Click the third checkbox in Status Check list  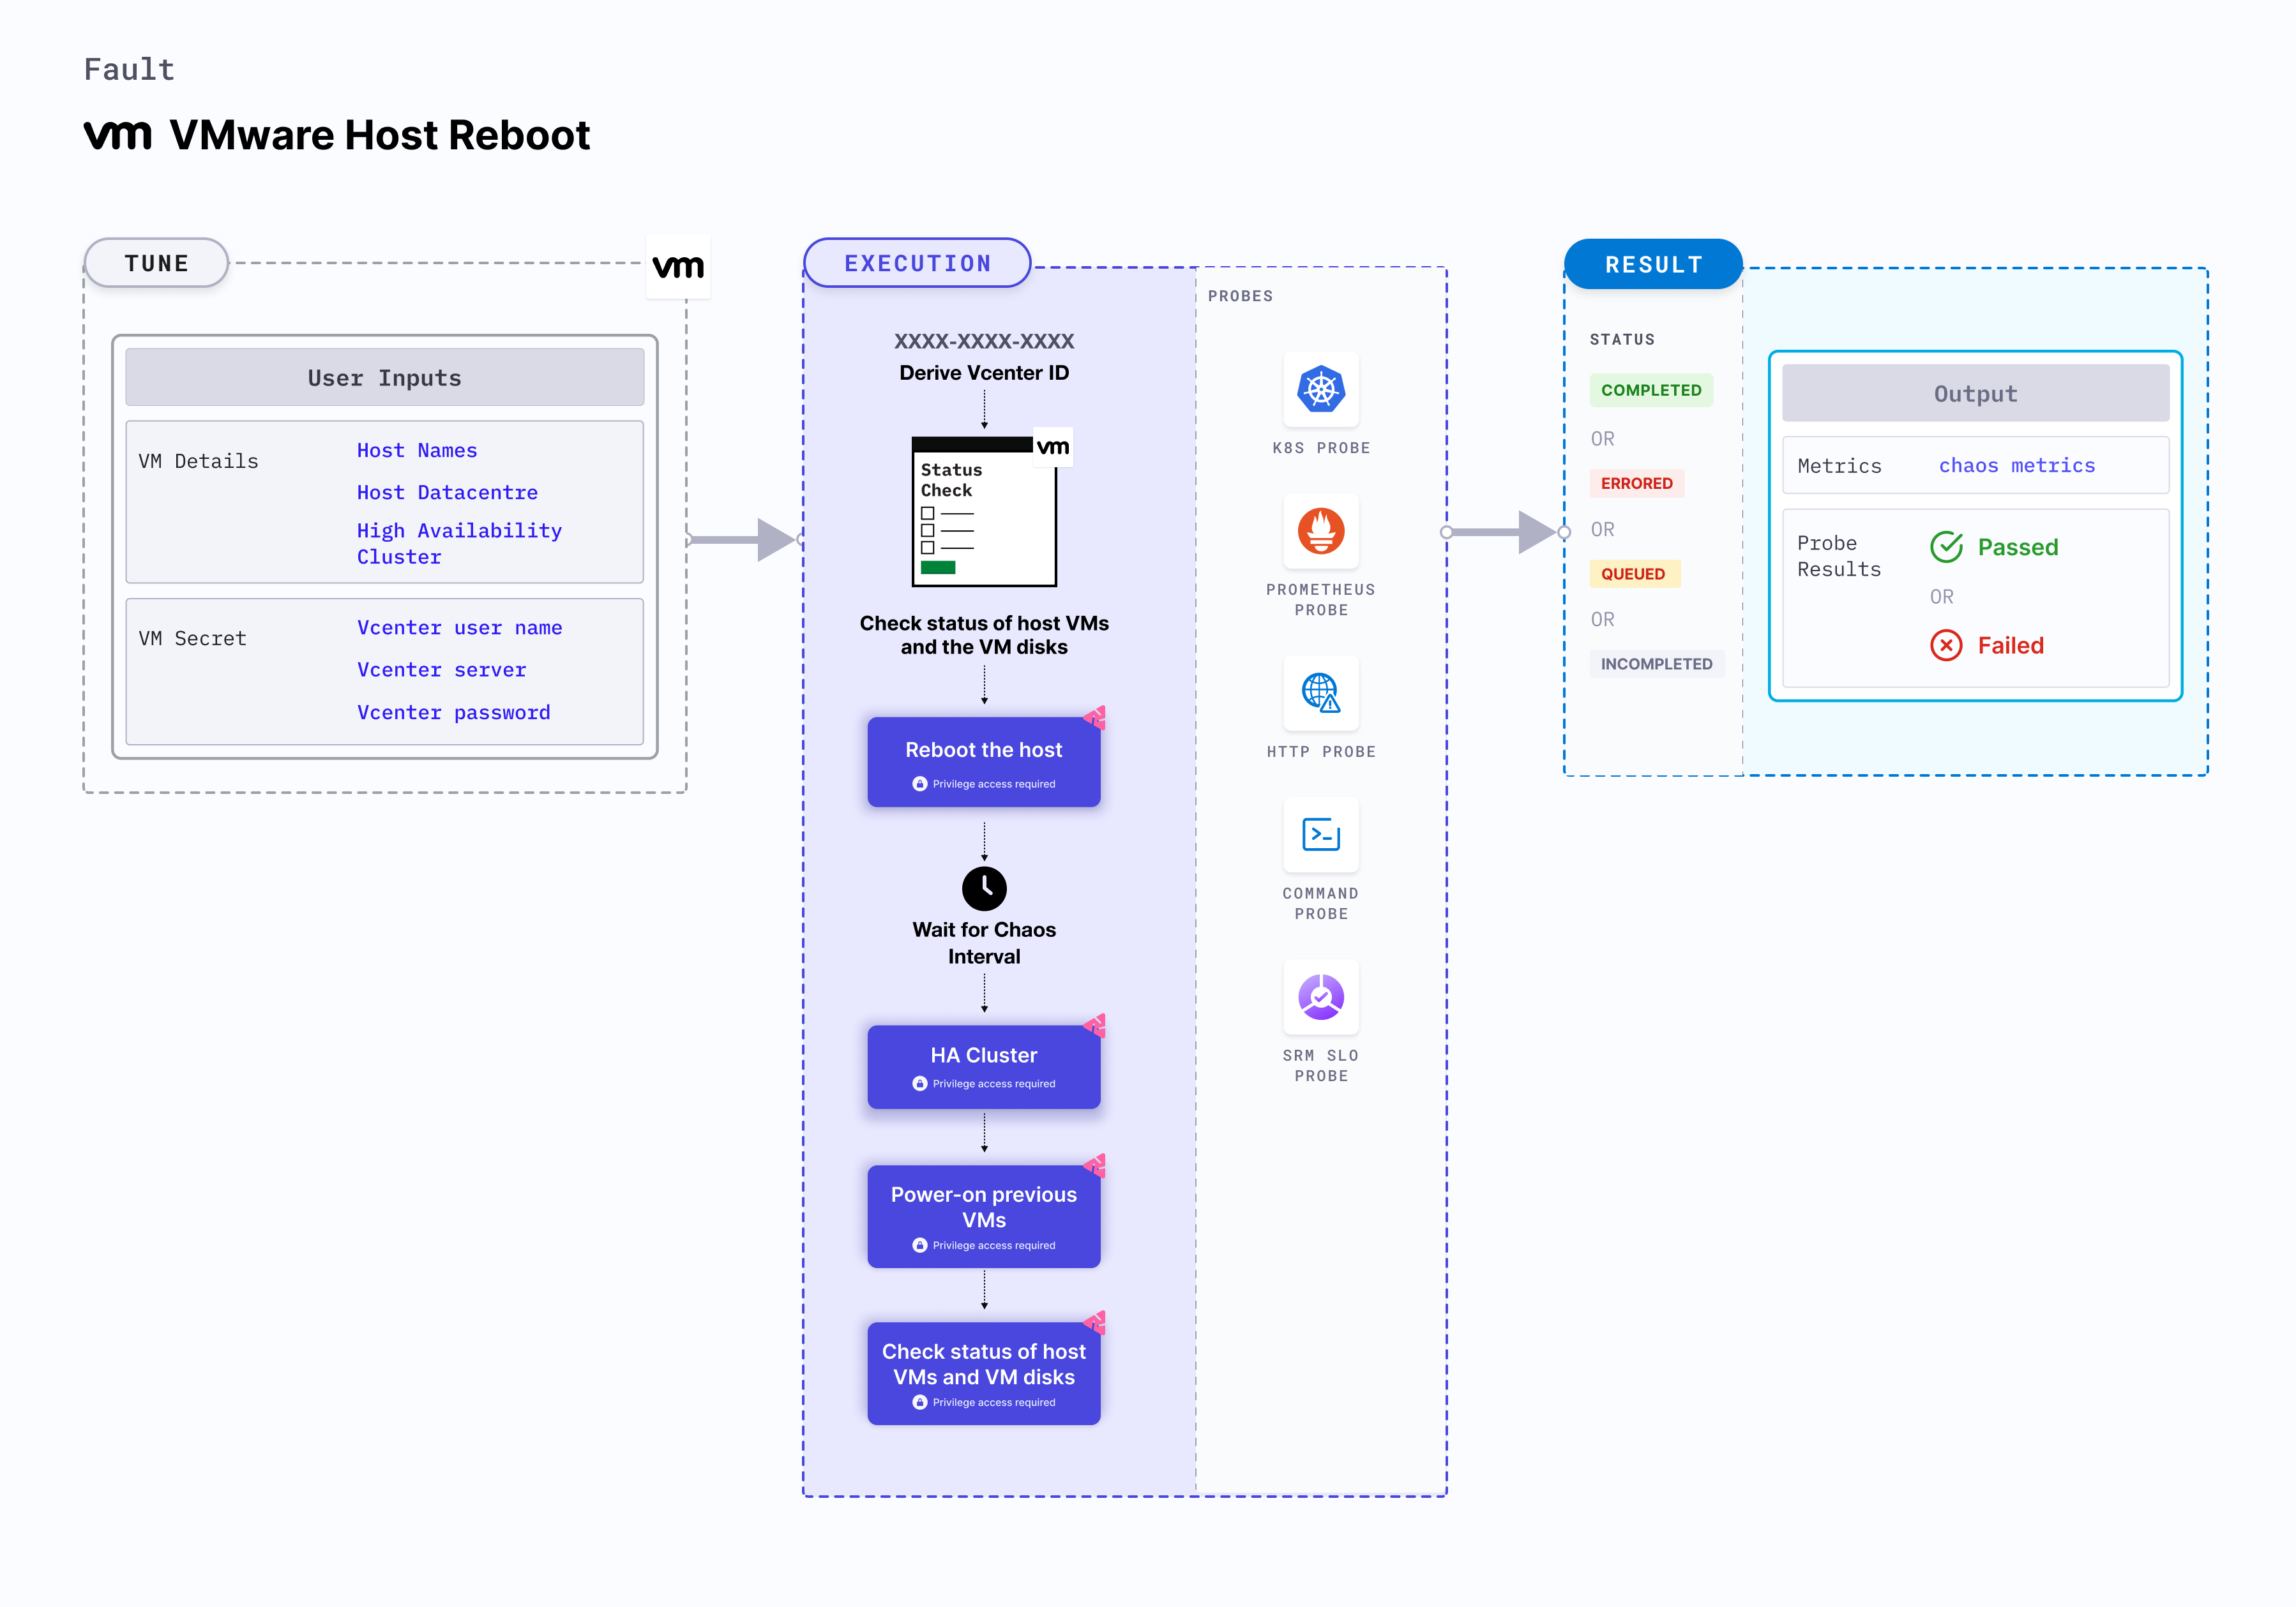(x=928, y=548)
